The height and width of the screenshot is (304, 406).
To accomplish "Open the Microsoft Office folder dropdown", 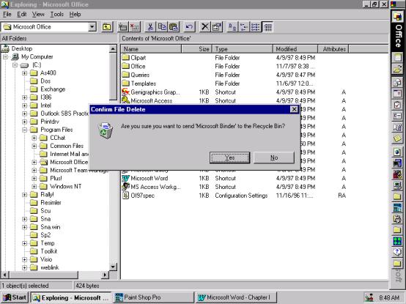I will coord(92,26).
